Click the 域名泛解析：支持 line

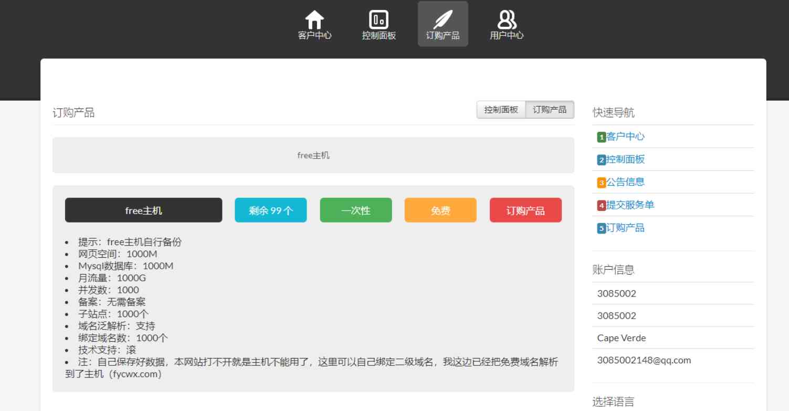[117, 326]
